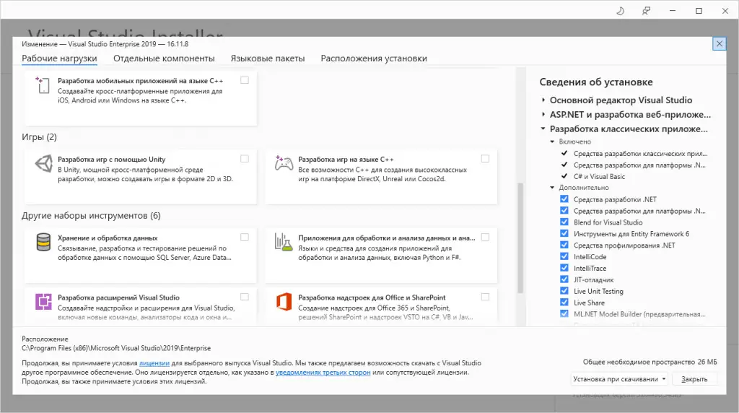Check the data storage and processing workload

[x=245, y=237]
